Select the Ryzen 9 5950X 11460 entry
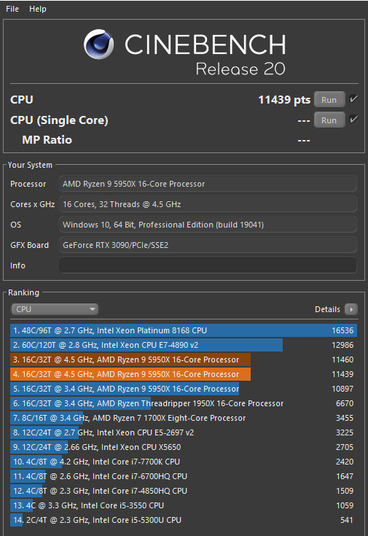This screenshot has width=368, height=536. tap(184, 360)
